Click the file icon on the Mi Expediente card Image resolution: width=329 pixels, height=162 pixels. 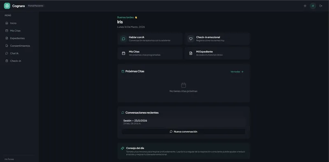pos(191,53)
